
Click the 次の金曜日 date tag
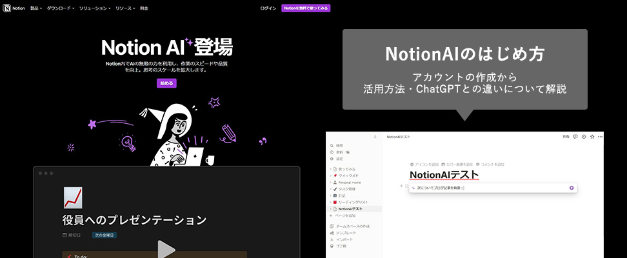(104, 235)
